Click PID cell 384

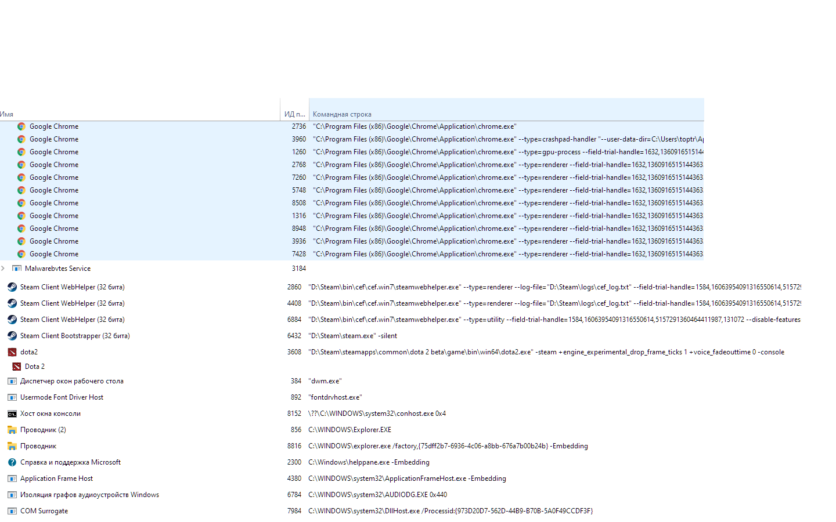coord(296,381)
